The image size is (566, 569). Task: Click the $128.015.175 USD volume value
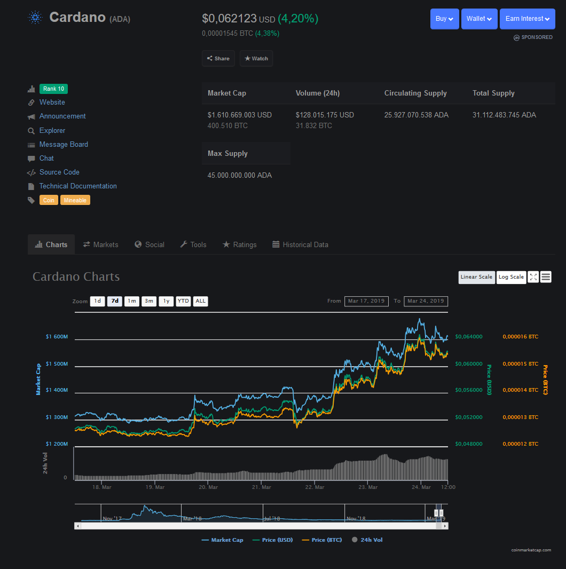[x=325, y=115]
